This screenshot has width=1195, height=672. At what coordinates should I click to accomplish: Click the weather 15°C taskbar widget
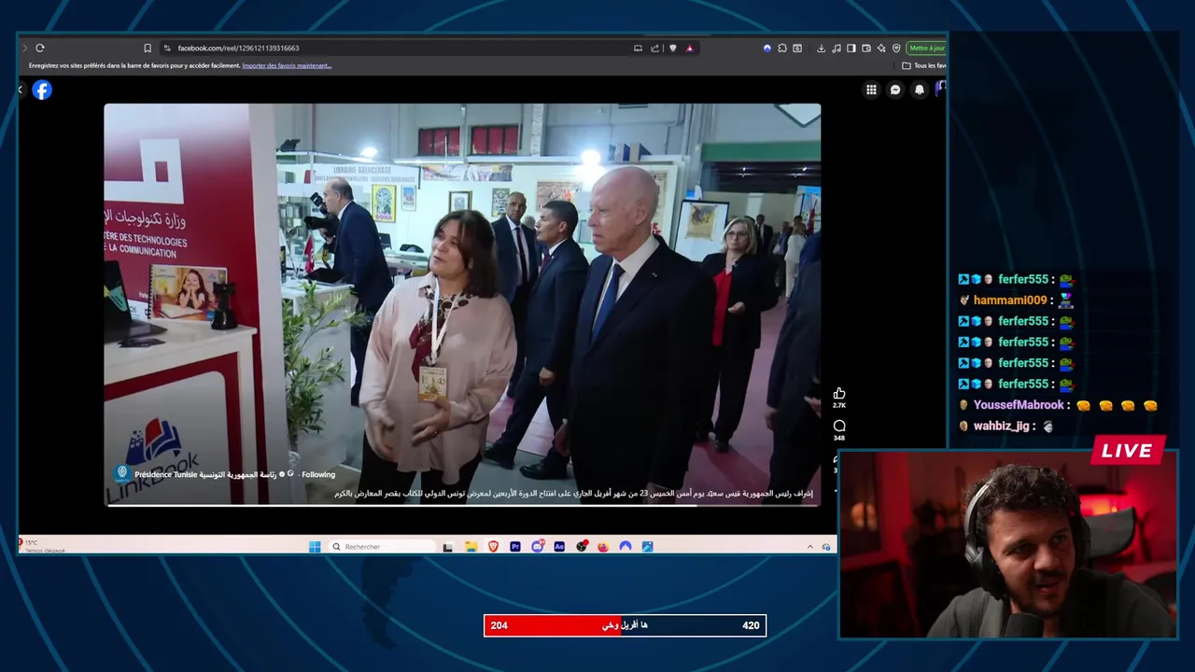42,546
